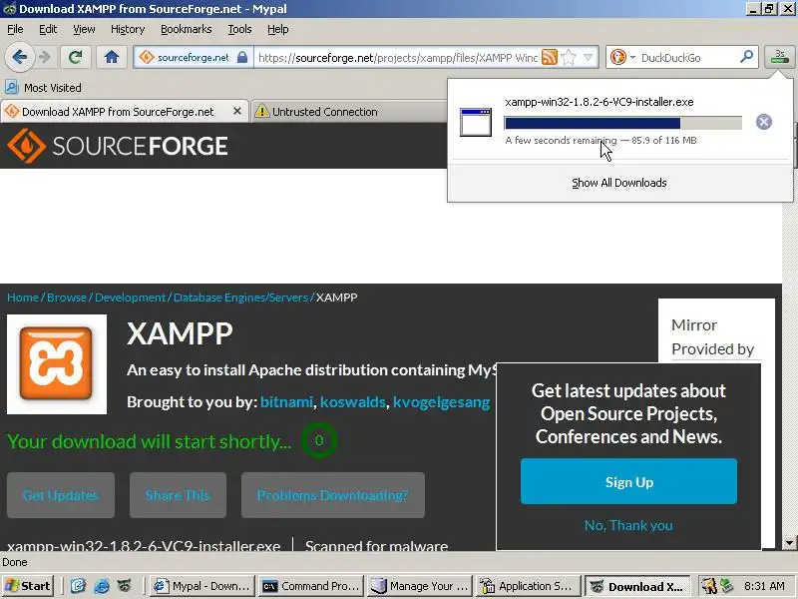
Task: Open the File menu
Action: click(15, 30)
